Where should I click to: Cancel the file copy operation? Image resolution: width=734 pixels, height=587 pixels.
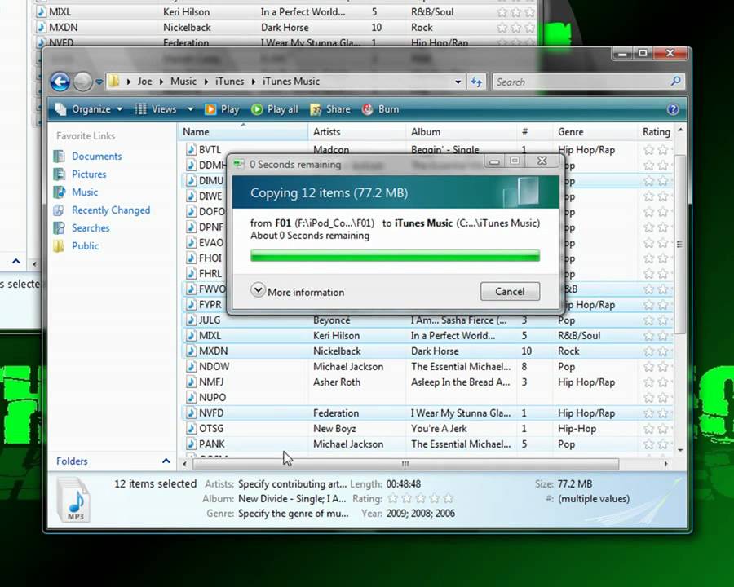(x=510, y=292)
